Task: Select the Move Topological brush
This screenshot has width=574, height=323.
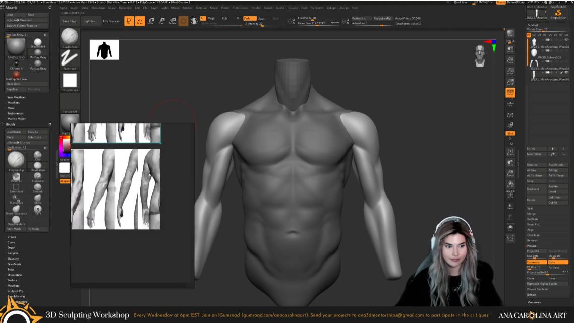Action: [x=16, y=210]
